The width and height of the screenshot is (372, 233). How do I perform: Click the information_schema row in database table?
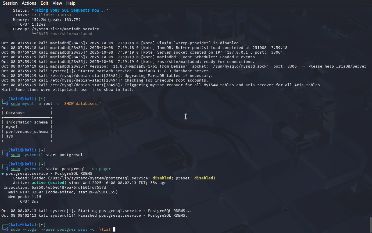pos(27,122)
